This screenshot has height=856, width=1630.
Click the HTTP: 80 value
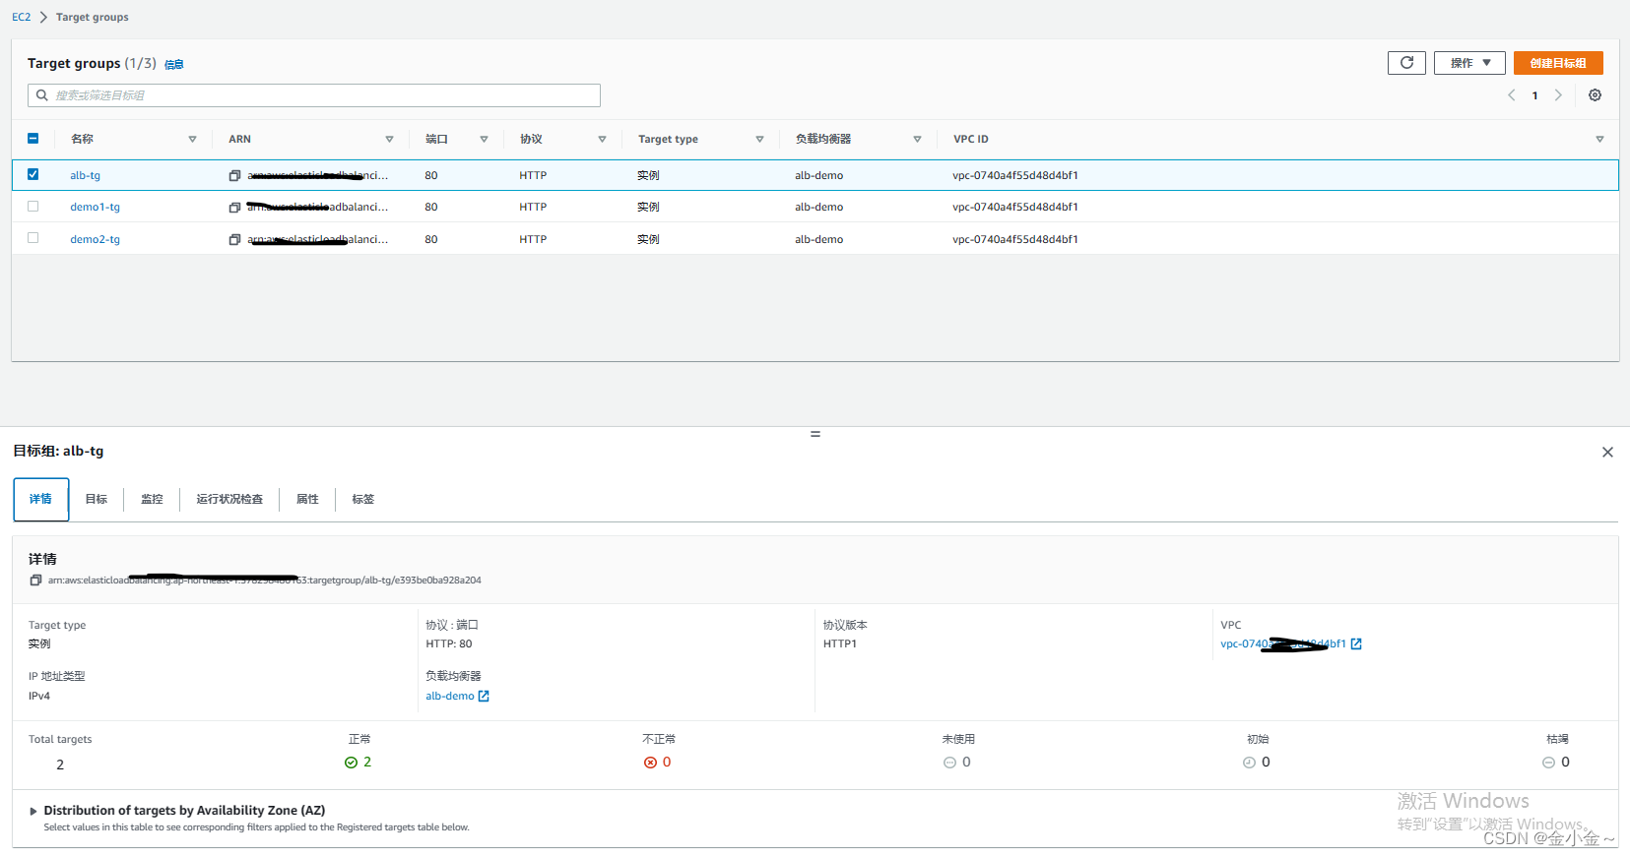(449, 644)
